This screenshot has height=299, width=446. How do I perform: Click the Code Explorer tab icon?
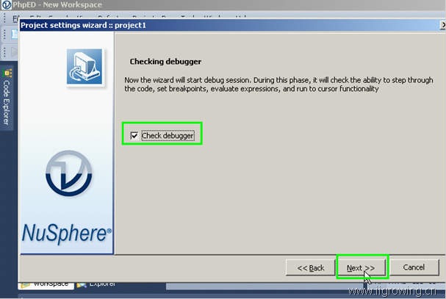click(x=7, y=73)
